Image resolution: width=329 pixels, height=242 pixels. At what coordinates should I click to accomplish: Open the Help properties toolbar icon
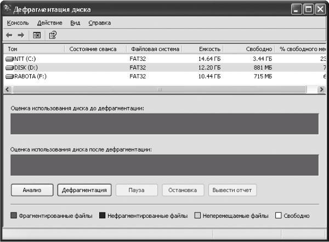53,35
